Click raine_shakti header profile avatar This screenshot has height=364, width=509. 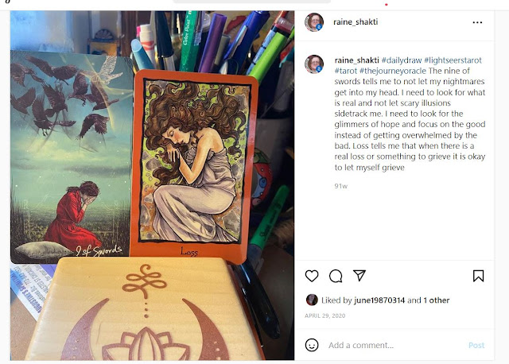click(314, 22)
